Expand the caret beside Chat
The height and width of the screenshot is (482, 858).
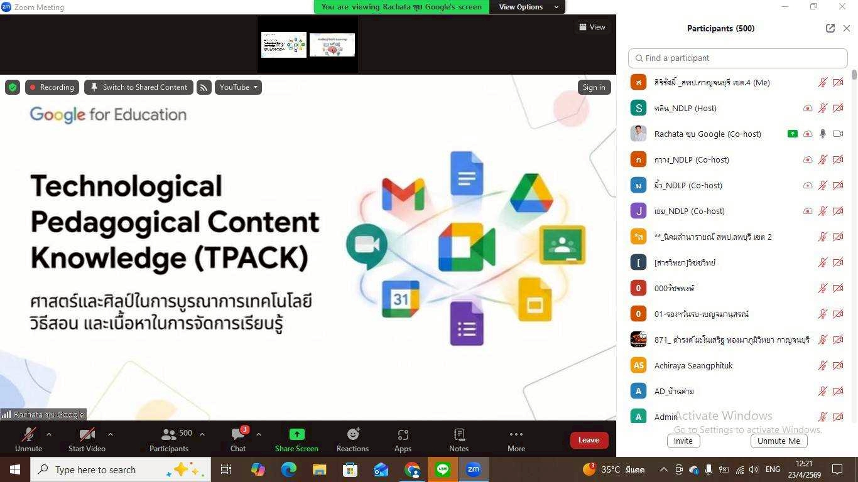coord(258,434)
